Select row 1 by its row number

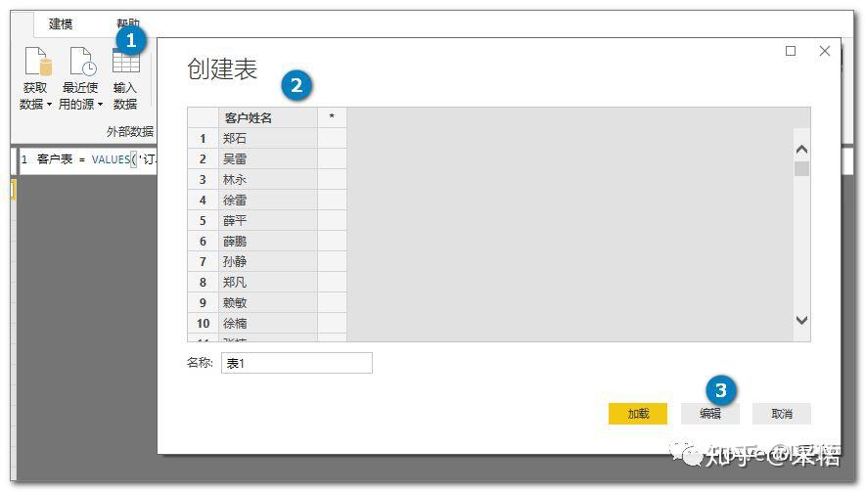tap(203, 139)
